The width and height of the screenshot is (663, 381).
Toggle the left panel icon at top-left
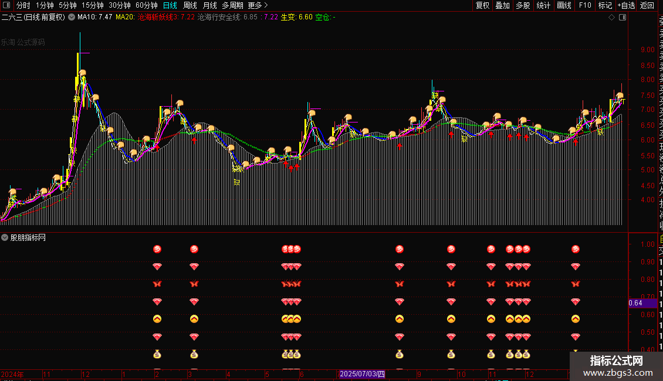pyautogui.click(x=7, y=5)
